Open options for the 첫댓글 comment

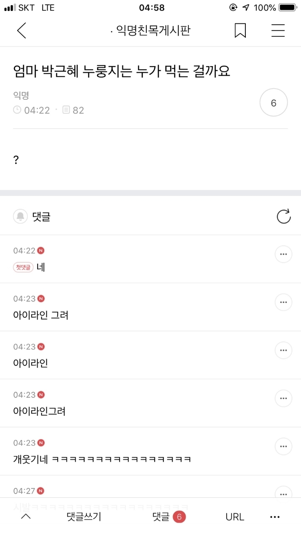pos(283,254)
